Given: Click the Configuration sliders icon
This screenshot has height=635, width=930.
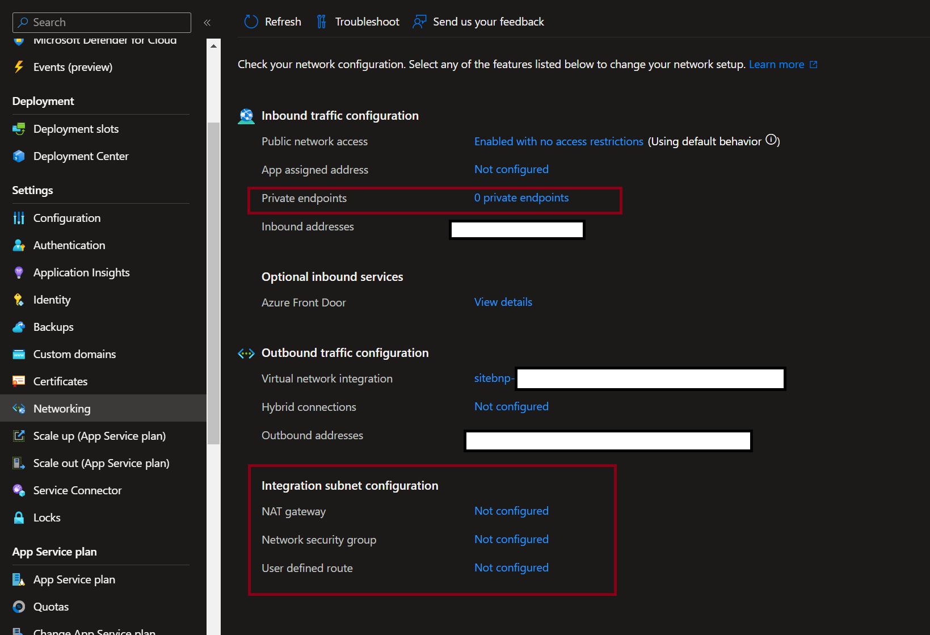Looking at the screenshot, I should [x=19, y=218].
